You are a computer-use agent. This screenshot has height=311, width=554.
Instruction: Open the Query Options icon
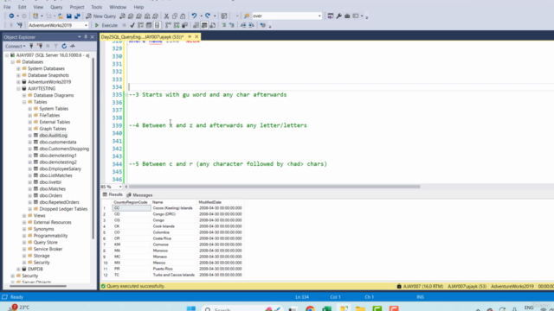pyautogui.click(x=149, y=25)
